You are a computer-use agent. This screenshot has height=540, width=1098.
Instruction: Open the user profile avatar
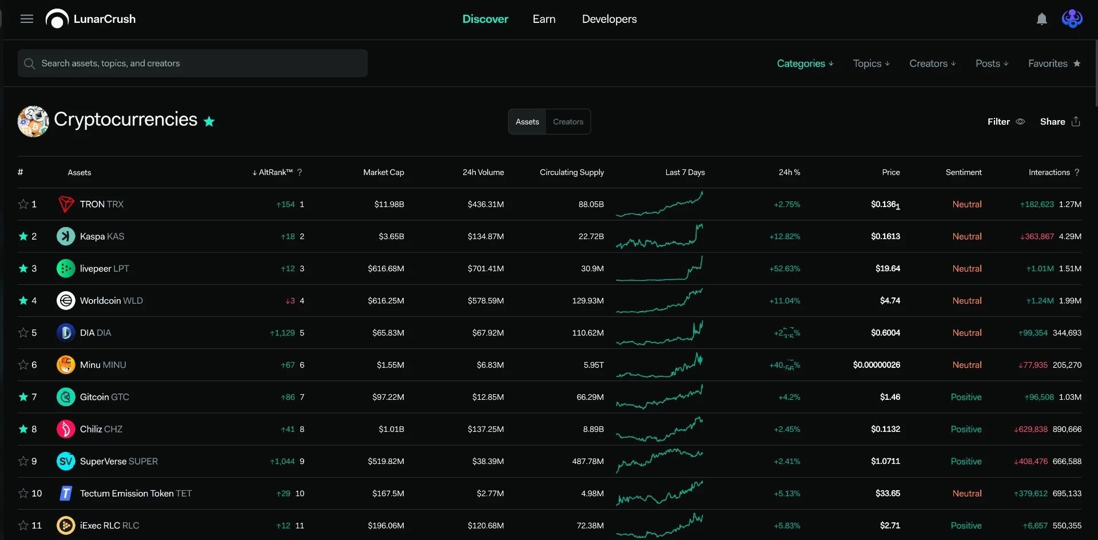coord(1072,19)
